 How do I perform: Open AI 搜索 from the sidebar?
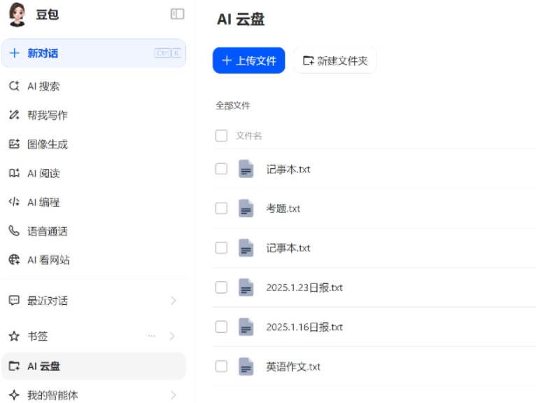[x=93, y=86]
